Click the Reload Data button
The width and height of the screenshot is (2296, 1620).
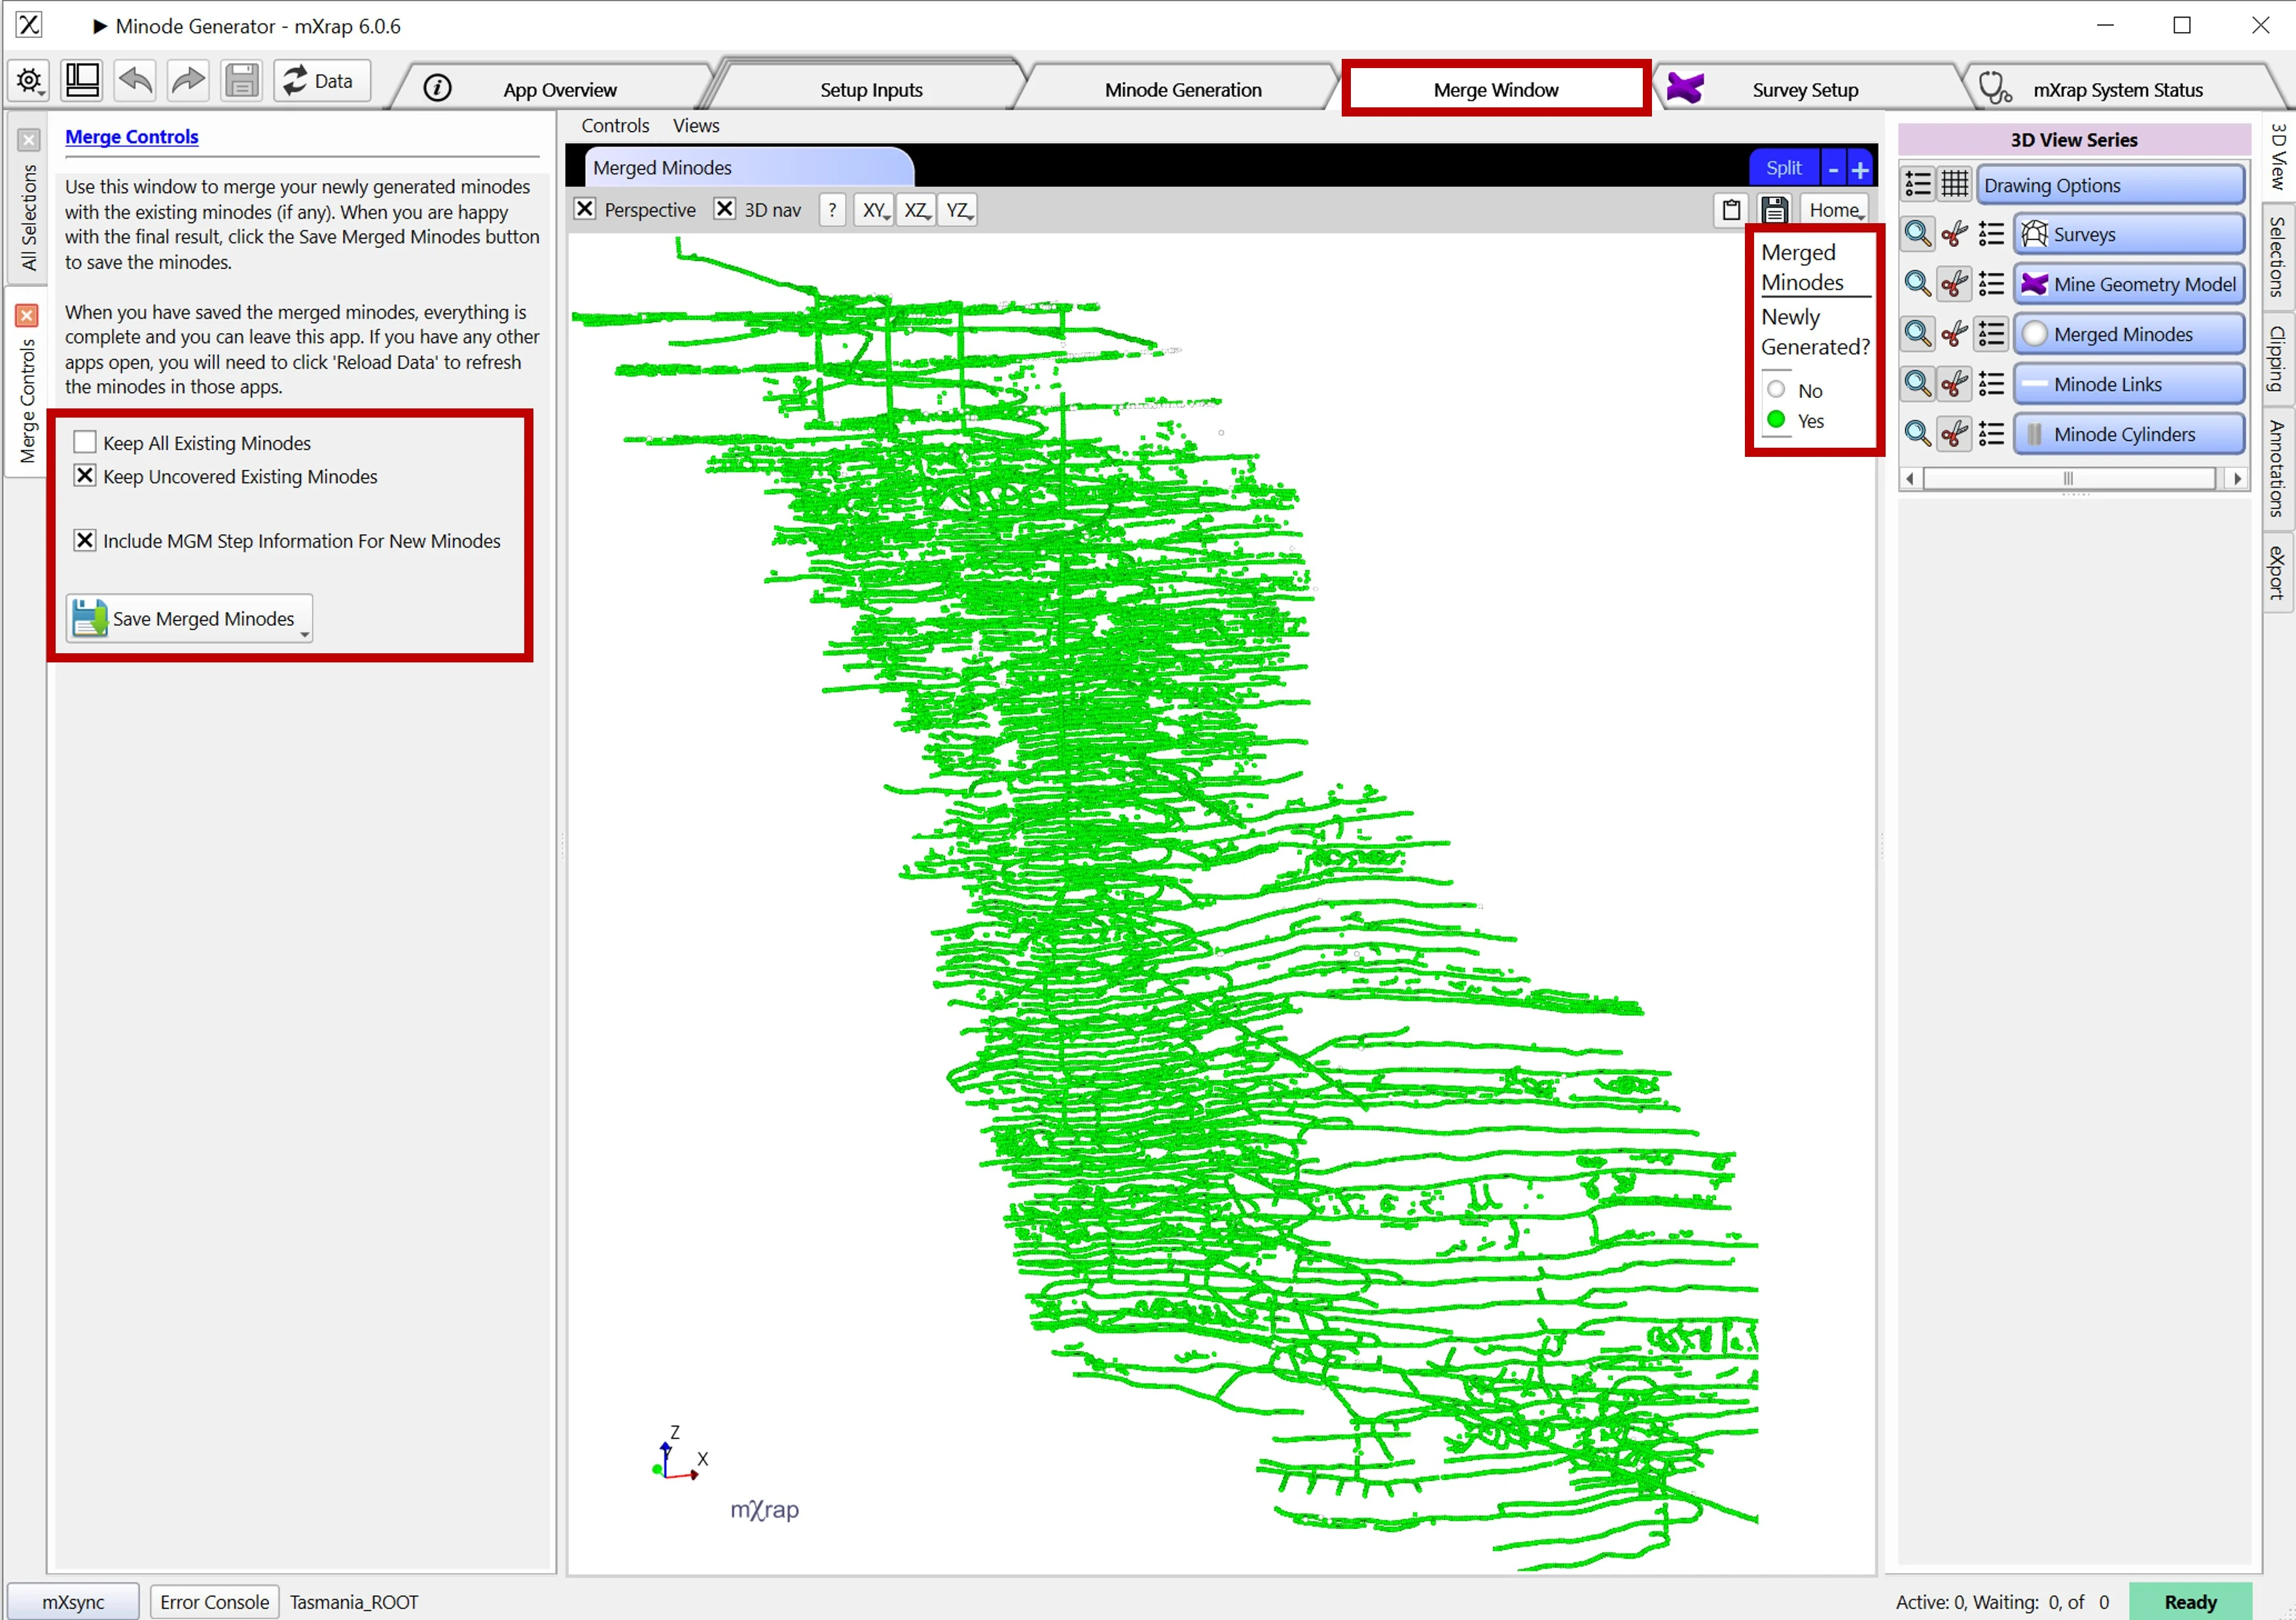[321, 80]
